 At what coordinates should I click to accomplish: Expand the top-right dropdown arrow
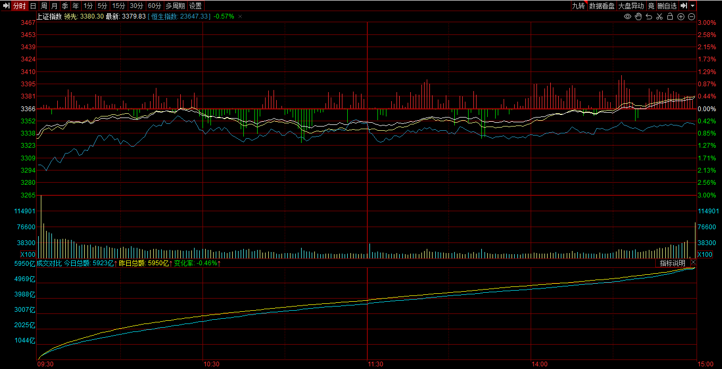pos(693,6)
